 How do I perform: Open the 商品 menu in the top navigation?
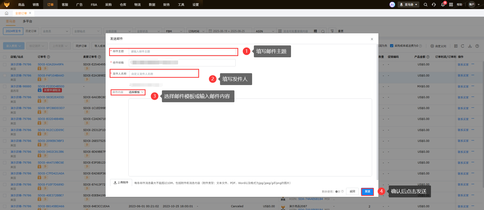coord(21,5)
